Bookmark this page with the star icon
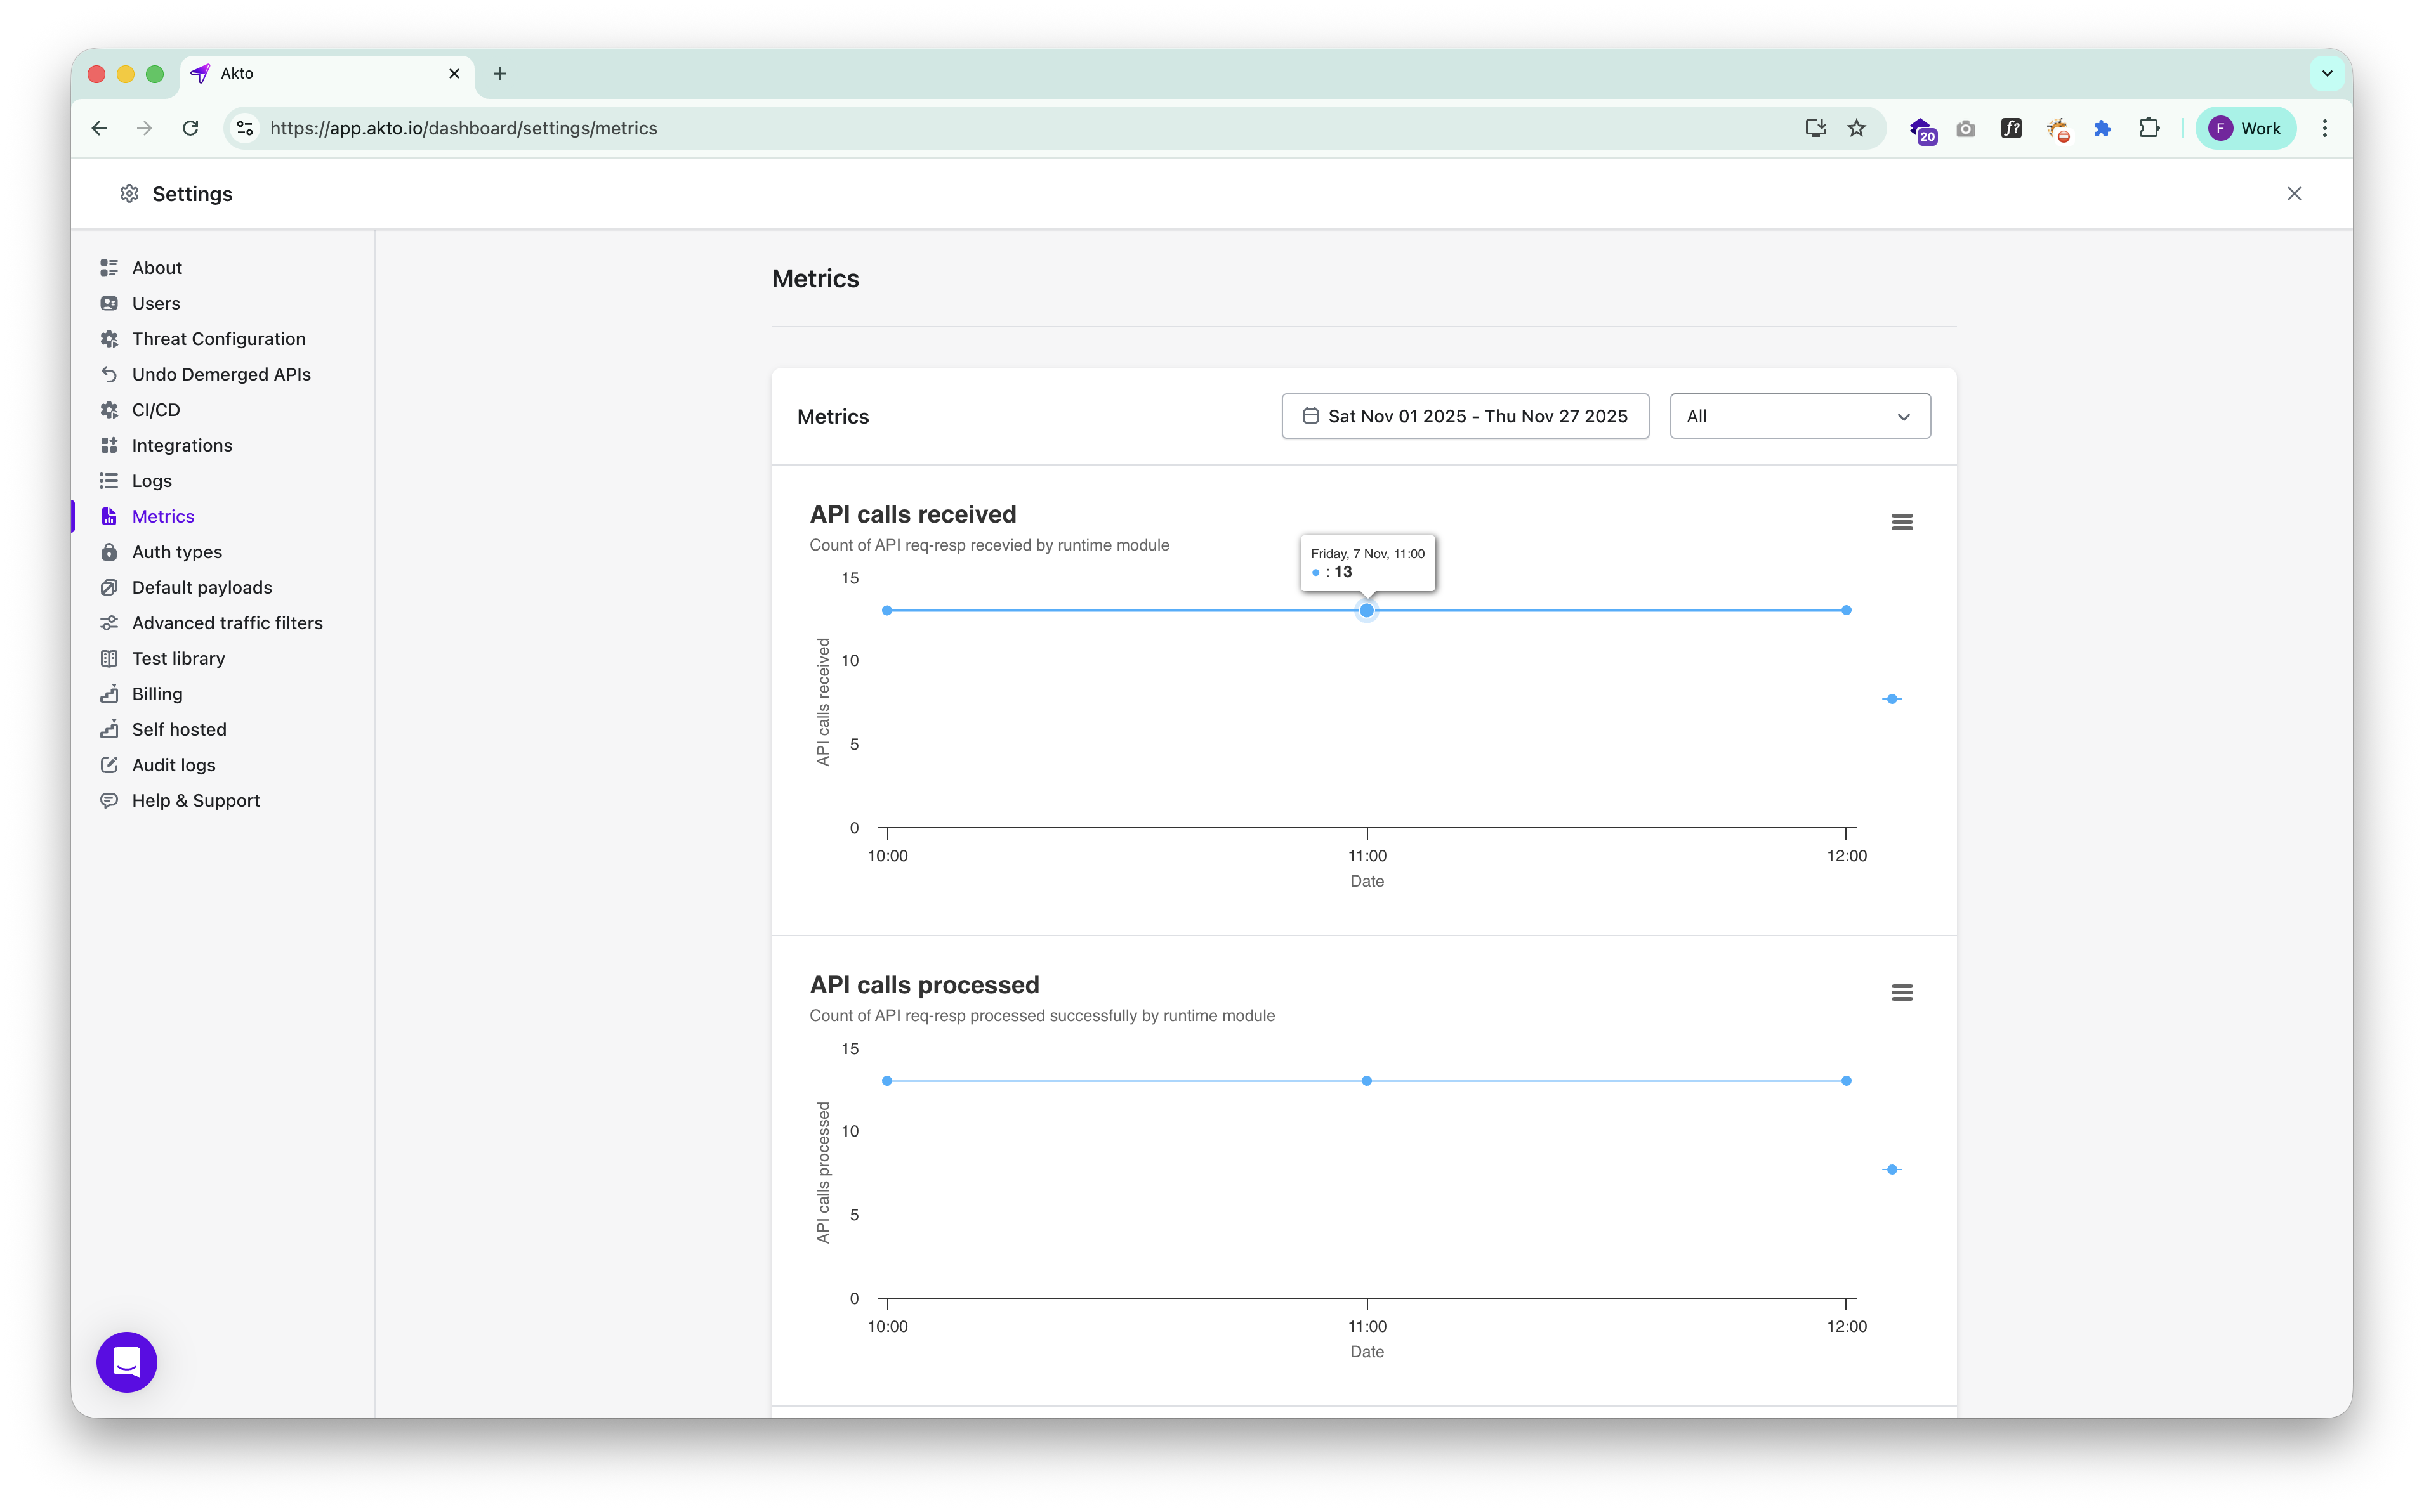This screenshot has width=2424, height=1512. [1857, 128]
